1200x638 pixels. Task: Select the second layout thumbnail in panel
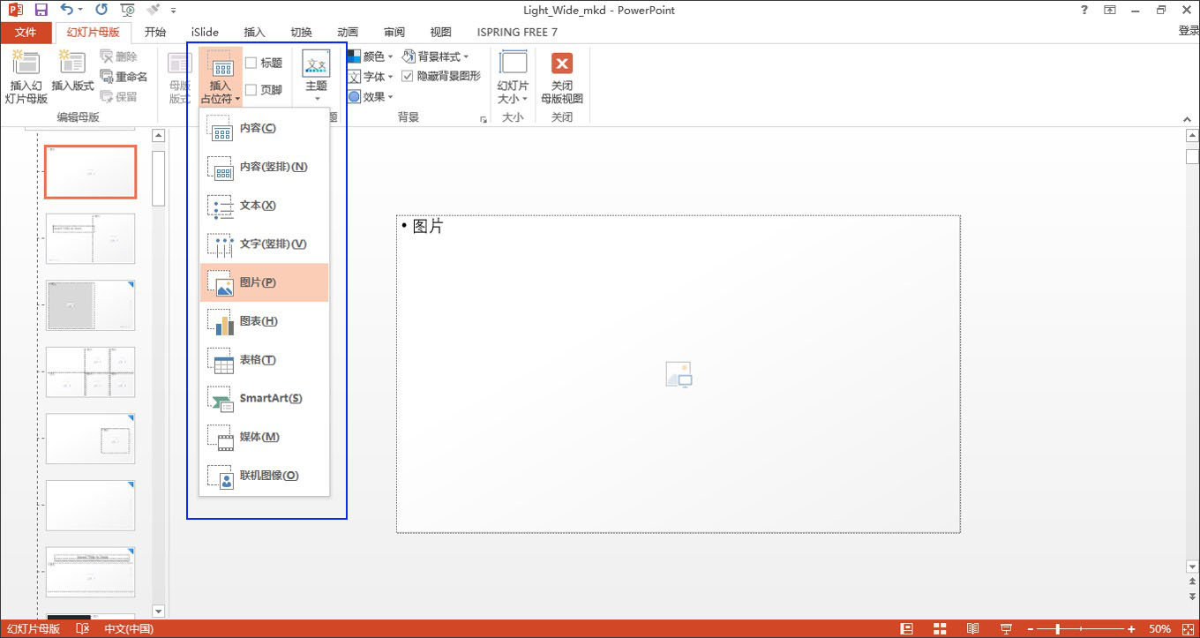click(90, 238)
